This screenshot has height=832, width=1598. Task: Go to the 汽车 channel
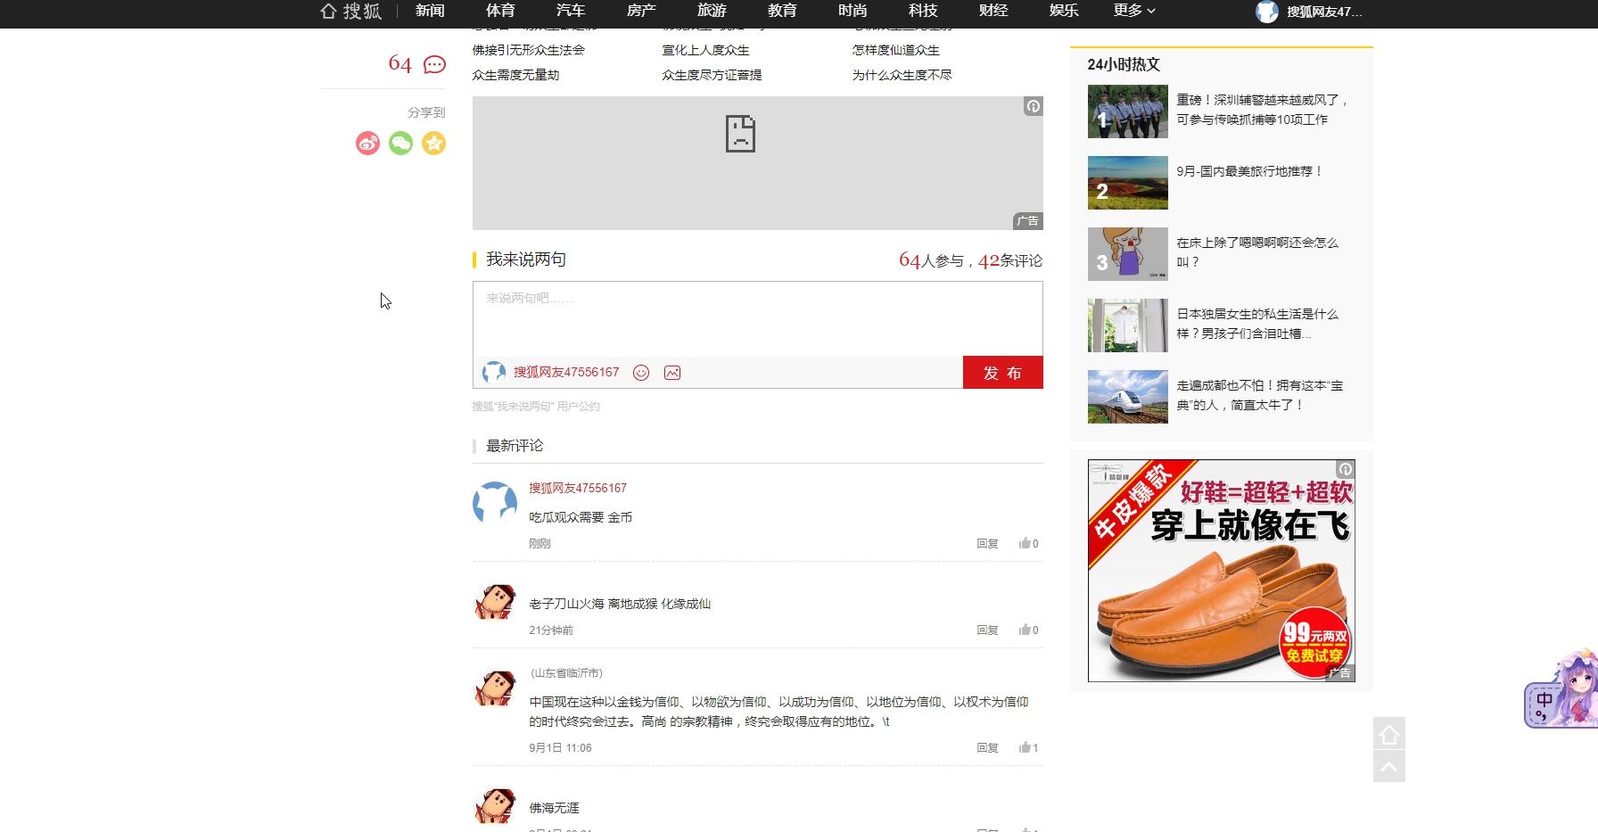(571, 11)
